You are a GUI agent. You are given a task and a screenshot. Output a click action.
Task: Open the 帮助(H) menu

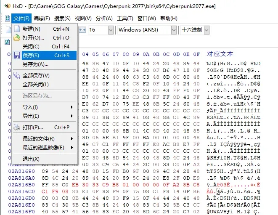(169, 18)
